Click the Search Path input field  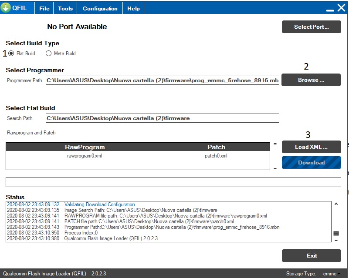point(163,118)
